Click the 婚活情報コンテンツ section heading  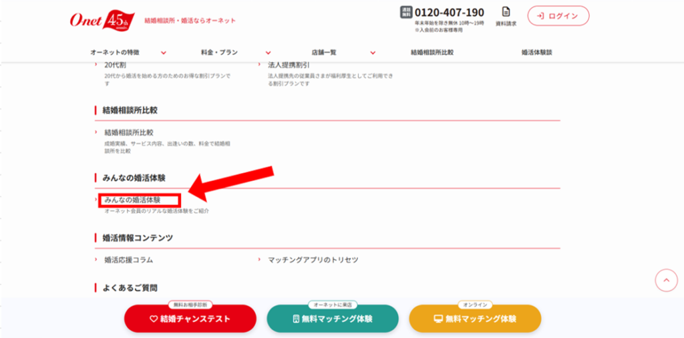[138, 238]
